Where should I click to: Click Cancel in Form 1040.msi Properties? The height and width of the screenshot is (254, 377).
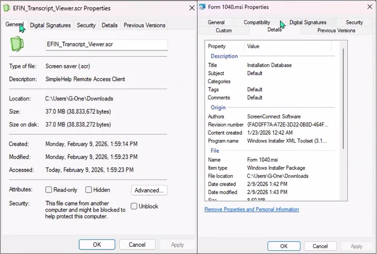320,246
